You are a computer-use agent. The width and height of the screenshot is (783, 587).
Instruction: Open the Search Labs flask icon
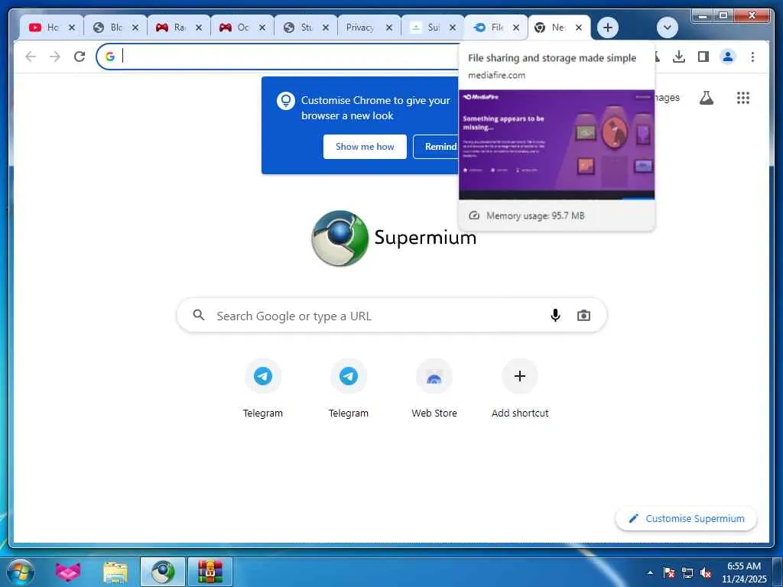(706, 98)
